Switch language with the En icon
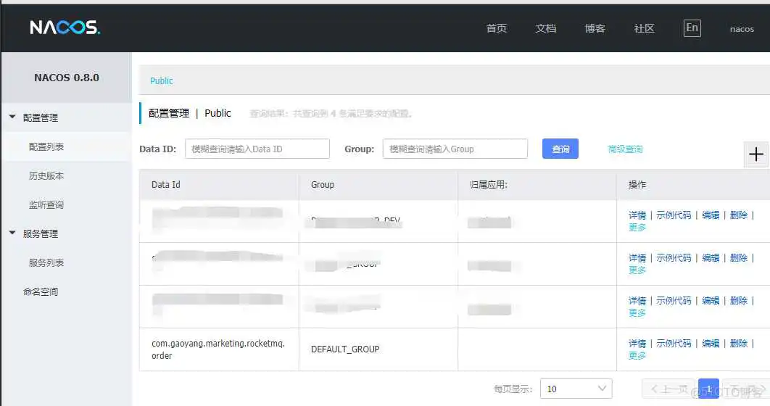Viewport: 770px width, 406px height. pyautogui.click(x=692, y=28)
